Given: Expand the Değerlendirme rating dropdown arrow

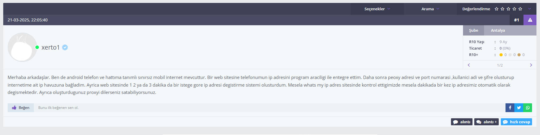Looking at the screenshot, I should tap(529, 9).
